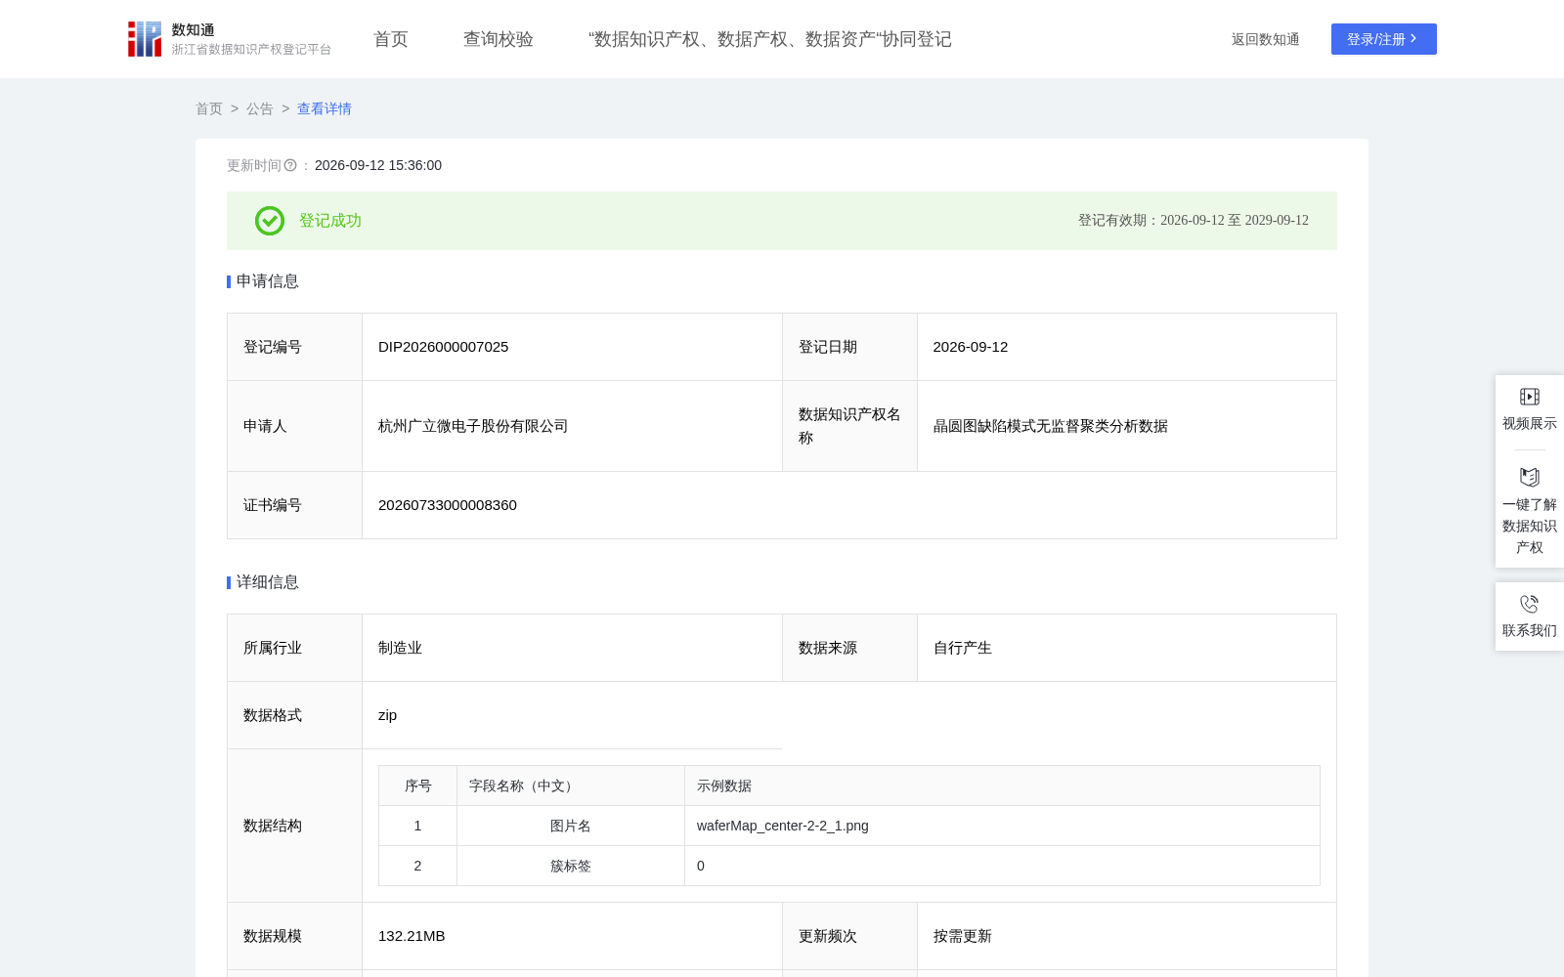Viewport: 1564px width, 977px height.
Task: Click help icon next to 更新时间
Action: (x=290, y=165)
